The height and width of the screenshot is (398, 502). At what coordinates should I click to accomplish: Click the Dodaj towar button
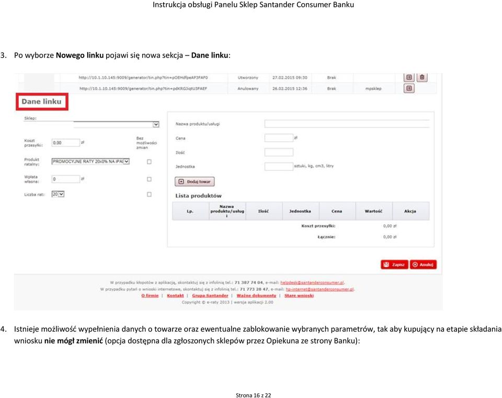coord(195,181)
